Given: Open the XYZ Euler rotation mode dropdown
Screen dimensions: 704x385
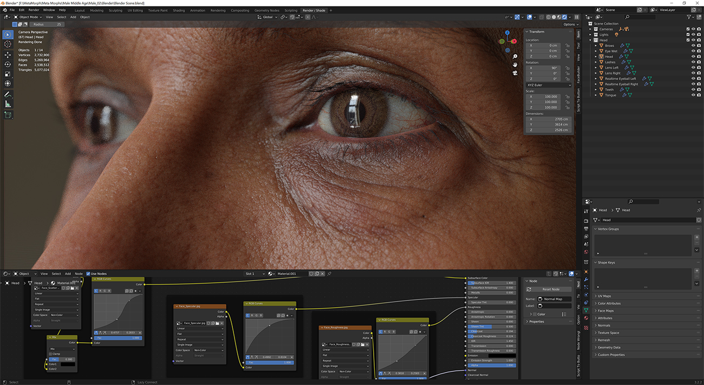Looking at the screenshot, I should pyautogui.click(x=549, y=85).
